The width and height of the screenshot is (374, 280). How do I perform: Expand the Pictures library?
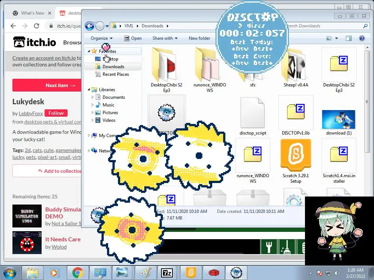coord(92,112)
